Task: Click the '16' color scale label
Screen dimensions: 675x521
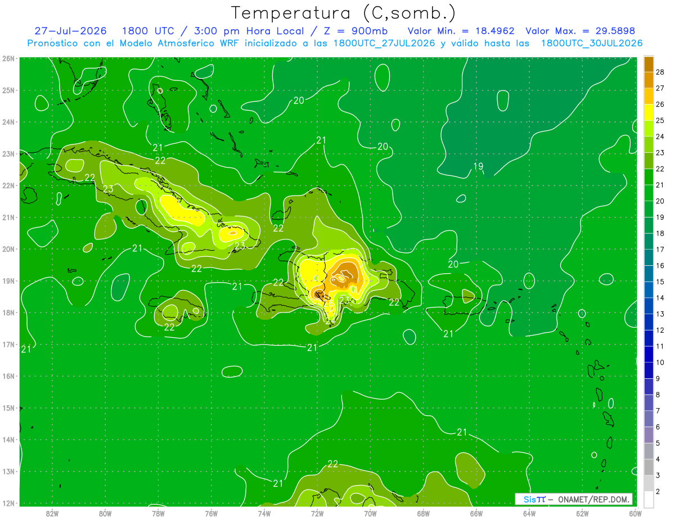Action: [660, 265]
